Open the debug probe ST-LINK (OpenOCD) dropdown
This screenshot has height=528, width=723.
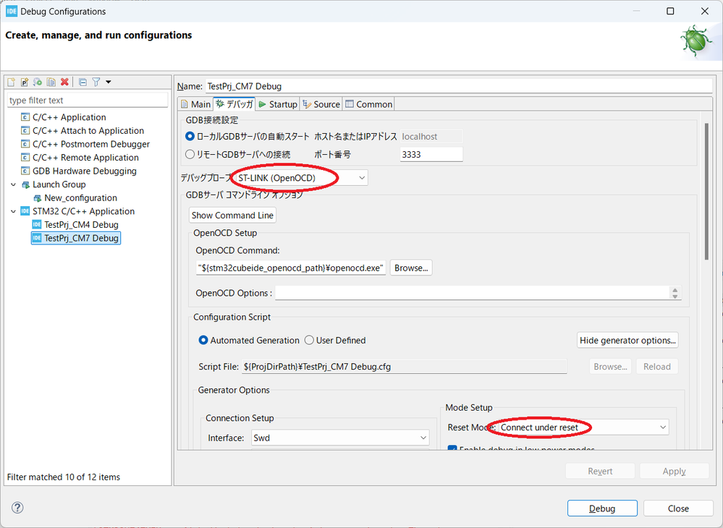point(301,177)
